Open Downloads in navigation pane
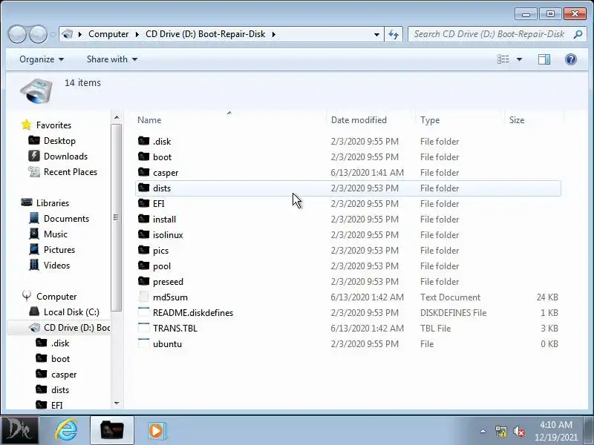This screenshot has width=594, height=445. click(65, 156)
